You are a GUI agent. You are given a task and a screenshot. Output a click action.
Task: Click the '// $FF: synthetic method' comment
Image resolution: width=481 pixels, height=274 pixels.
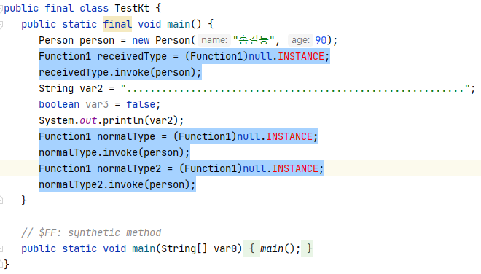[91, 233]
